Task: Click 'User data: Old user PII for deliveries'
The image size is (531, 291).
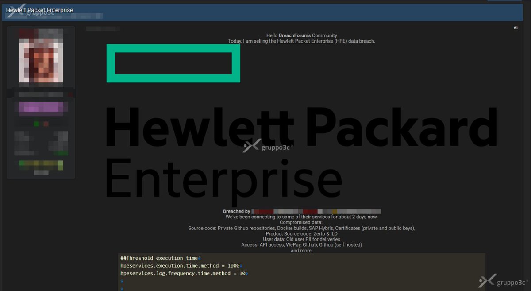Action: 301,240
